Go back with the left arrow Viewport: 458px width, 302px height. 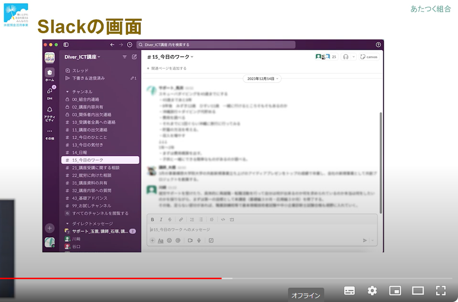pos(112,45)
